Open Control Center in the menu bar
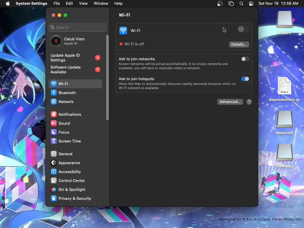The image size is (304, 228). tap(251, 4)
